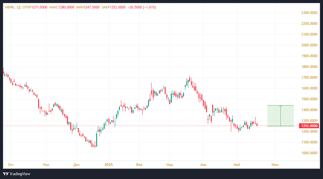Click the Май label on time axis
The image size is (323, 179).
point(237,164)
